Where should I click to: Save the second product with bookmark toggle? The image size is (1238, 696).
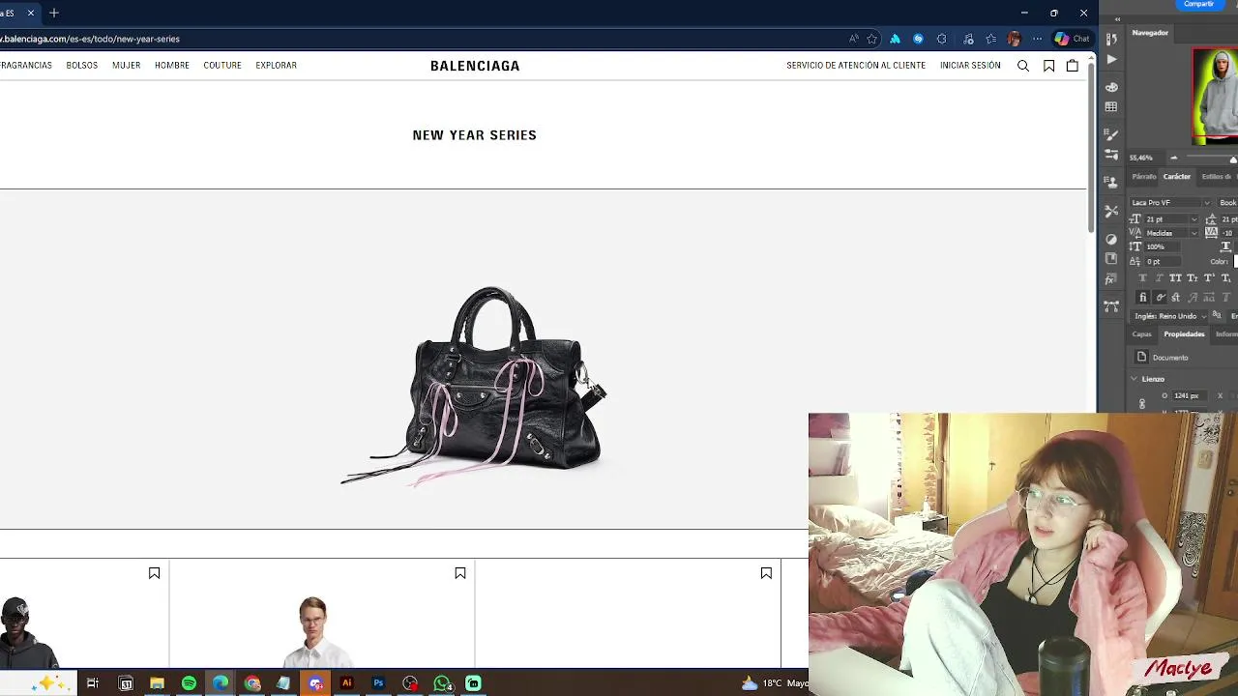click(x=460, y=573)
